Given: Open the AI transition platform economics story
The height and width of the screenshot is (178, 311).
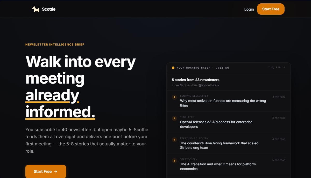Looking at the screenshot, I should pos(218,166).
